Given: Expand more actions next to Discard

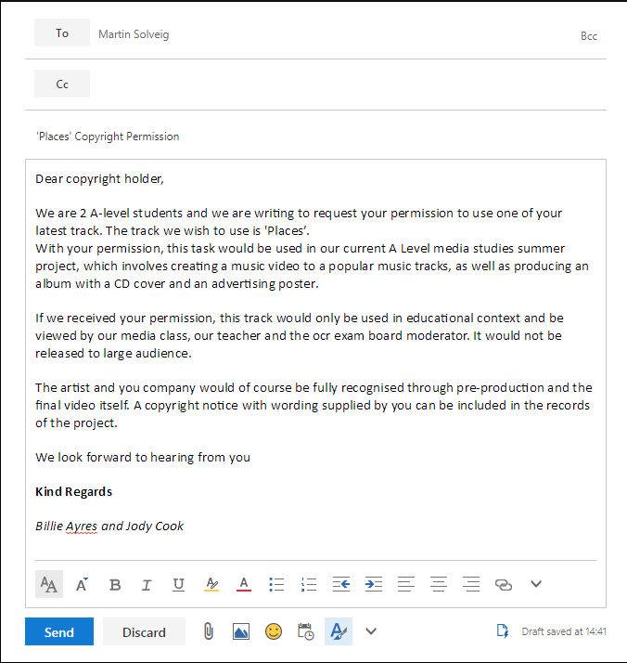Looking at the screenshot, I should coord(371,631).
